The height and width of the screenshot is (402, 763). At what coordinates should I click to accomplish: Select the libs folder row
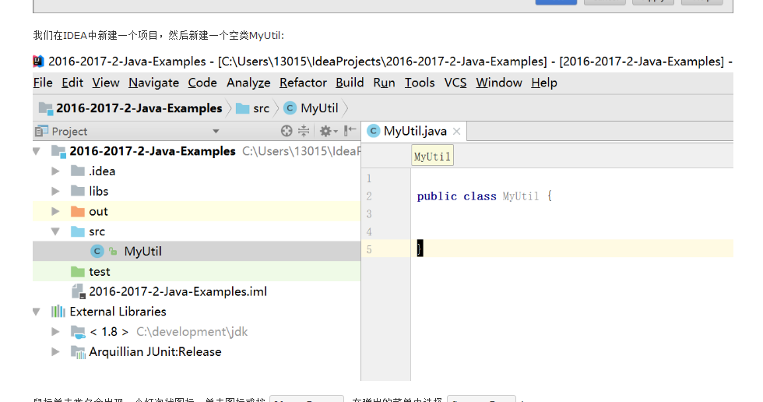point(196,192)
